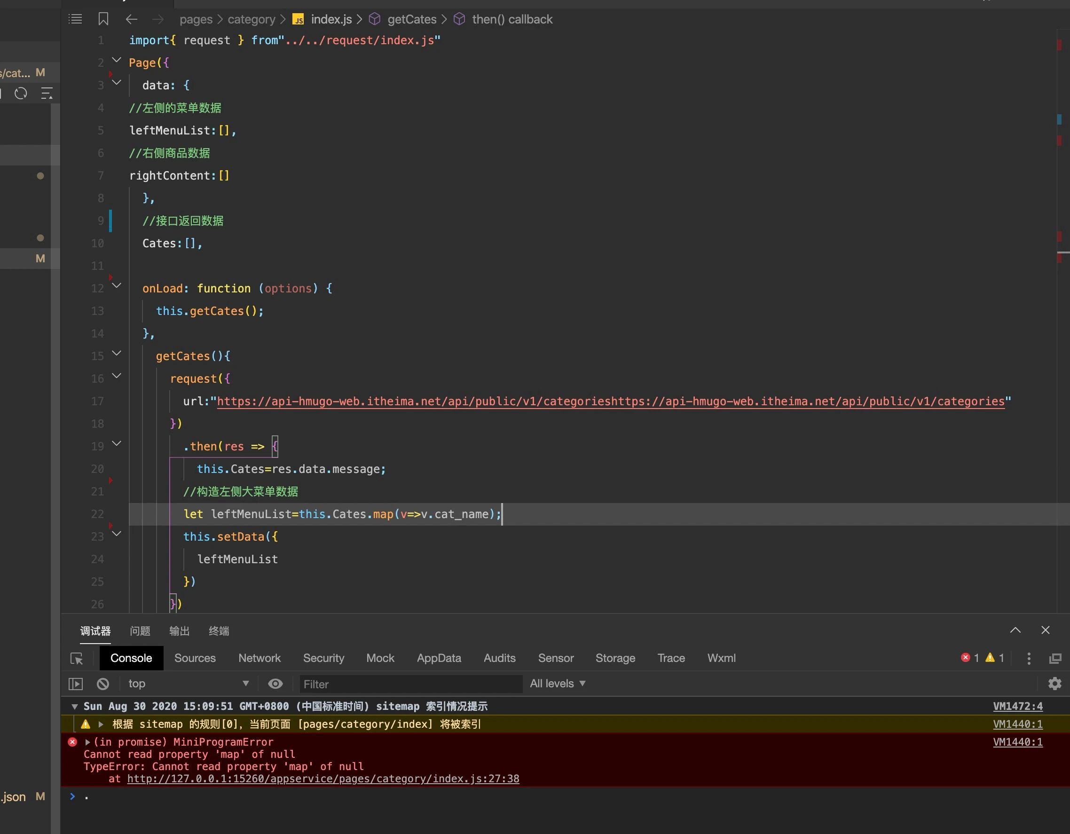Click the outline list icon beside bookmark

[75, 19]
